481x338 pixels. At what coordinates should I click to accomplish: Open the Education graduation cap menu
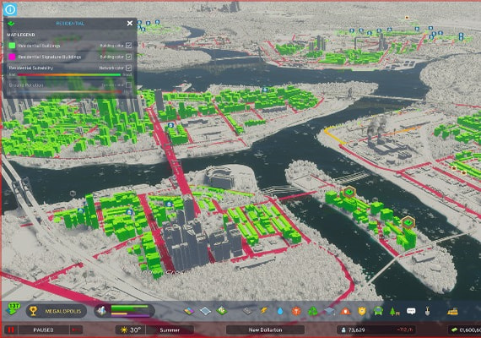[329, 311]
